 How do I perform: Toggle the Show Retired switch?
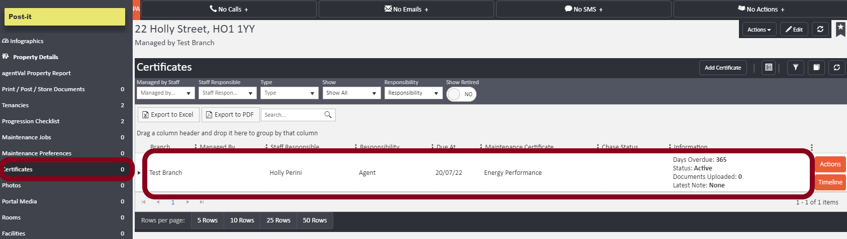[x=461, y=94]
